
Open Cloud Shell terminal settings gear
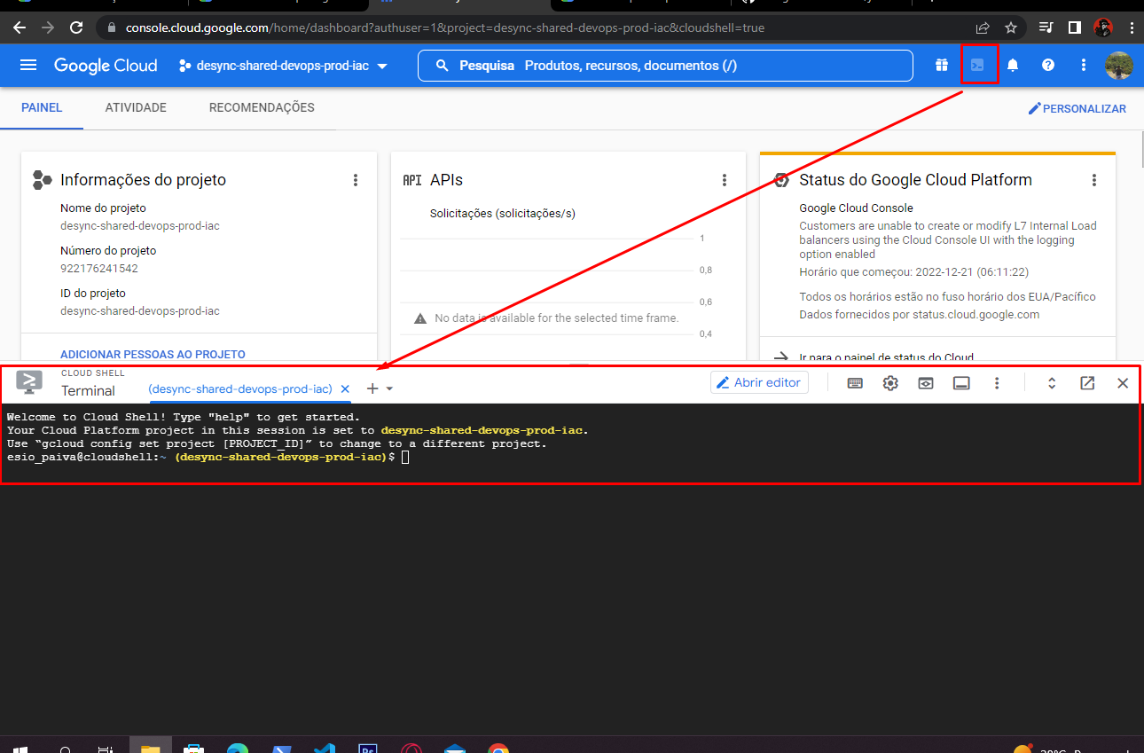pyautogui.click(x=889, y=383)
